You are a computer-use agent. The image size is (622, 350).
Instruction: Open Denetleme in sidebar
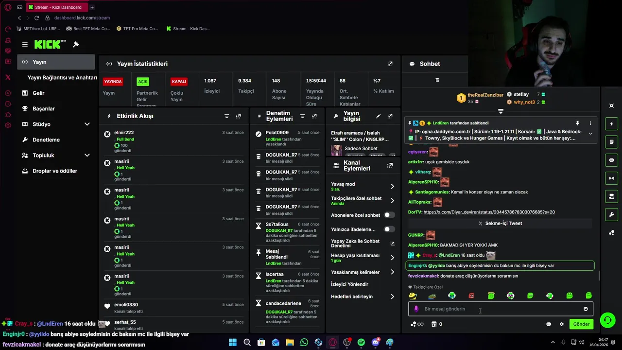tap(56, 140)
